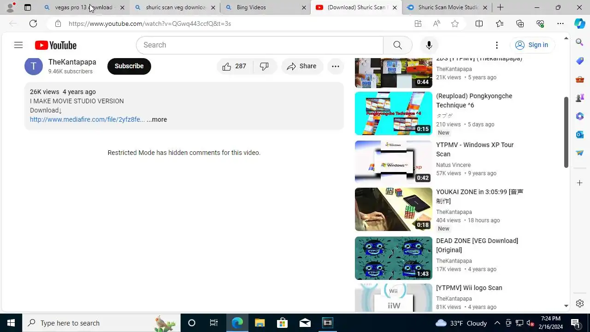The width and height of the screenshot is (590, 332).
Task: Open the apps available icon in address bar
Action: pos(418,24)
